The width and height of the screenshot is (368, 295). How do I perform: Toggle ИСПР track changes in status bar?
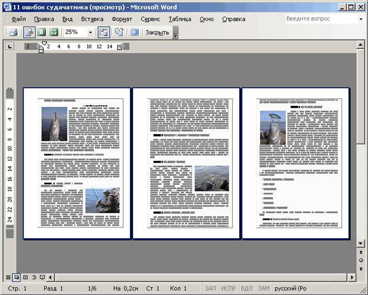(228, 288)
